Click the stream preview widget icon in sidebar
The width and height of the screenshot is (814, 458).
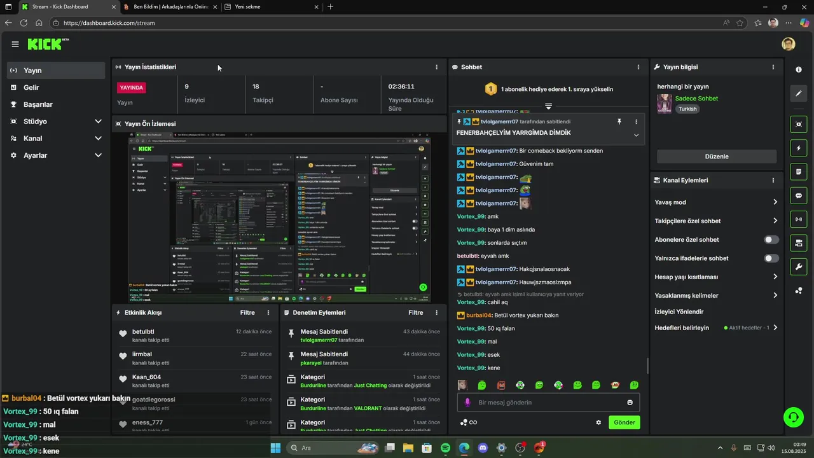click(x=799, y=124)
